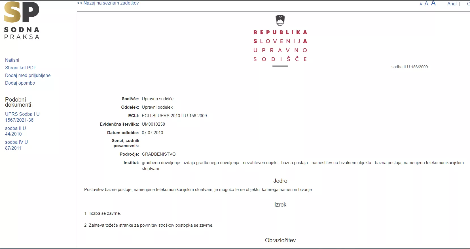Go back to the search results list
Viewport: 470px width, 249px height.
(108, 3)
